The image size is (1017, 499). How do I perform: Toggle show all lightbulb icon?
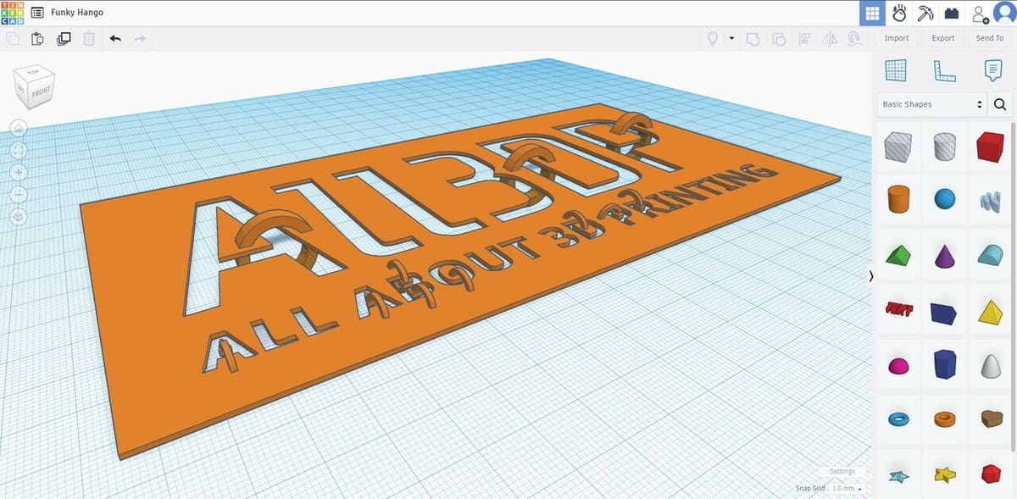click(713, 38)
